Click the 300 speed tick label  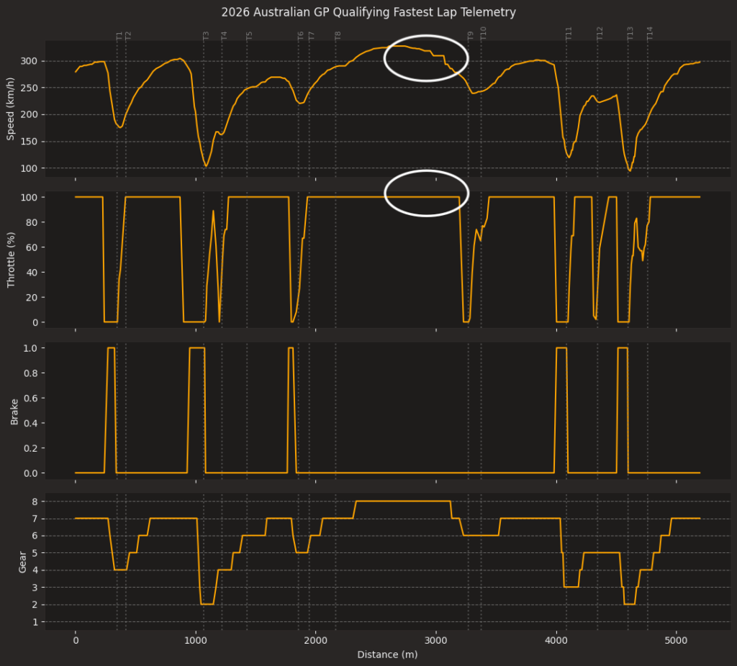coord(30,61)
